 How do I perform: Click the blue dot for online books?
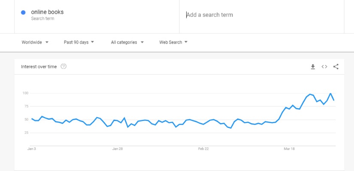23,12
